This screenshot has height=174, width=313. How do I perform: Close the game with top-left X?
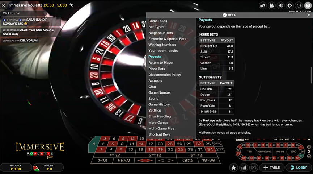4,5
